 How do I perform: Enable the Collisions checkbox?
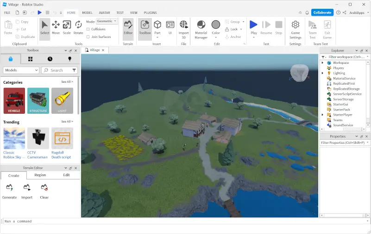tap(88, 29)
